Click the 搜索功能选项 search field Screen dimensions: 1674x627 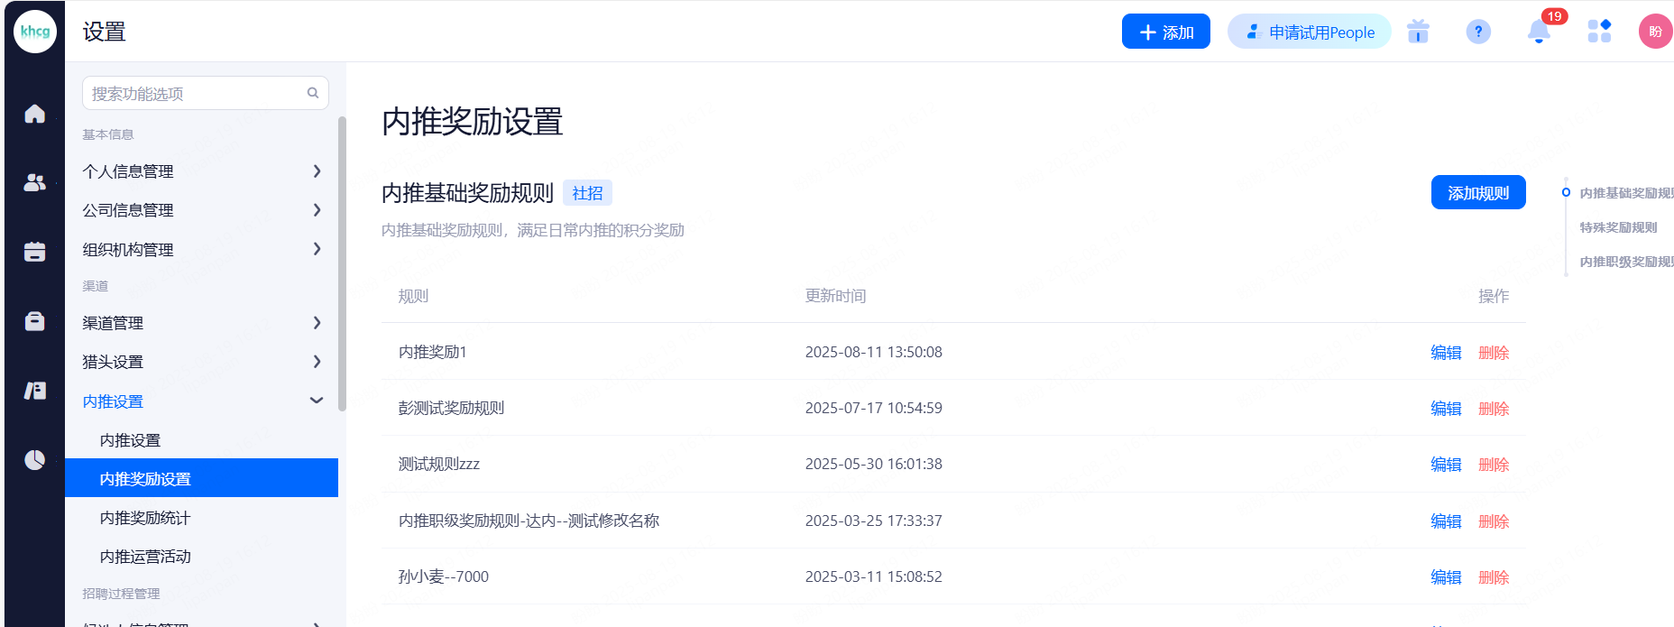[x=197, y=93]
